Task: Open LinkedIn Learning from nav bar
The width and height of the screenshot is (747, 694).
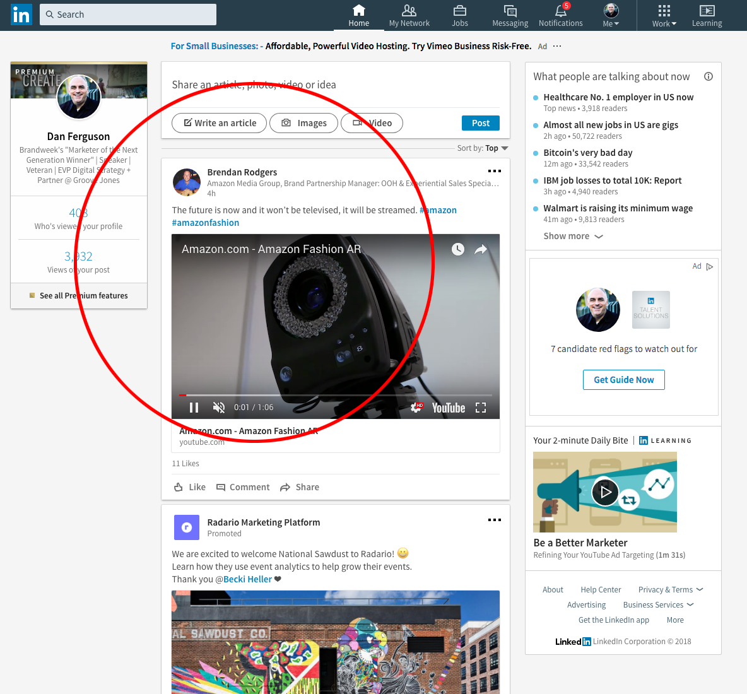Action: coord(707,16)
